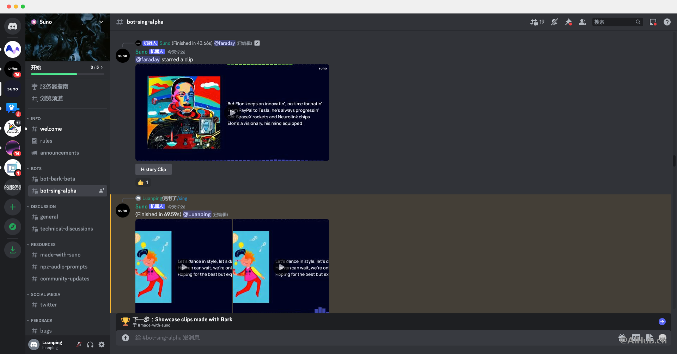The width and height of the screenshot is (677, 354).
Task: Open the GIF picker
Action: pyautogui.click(x=636, y=338)
